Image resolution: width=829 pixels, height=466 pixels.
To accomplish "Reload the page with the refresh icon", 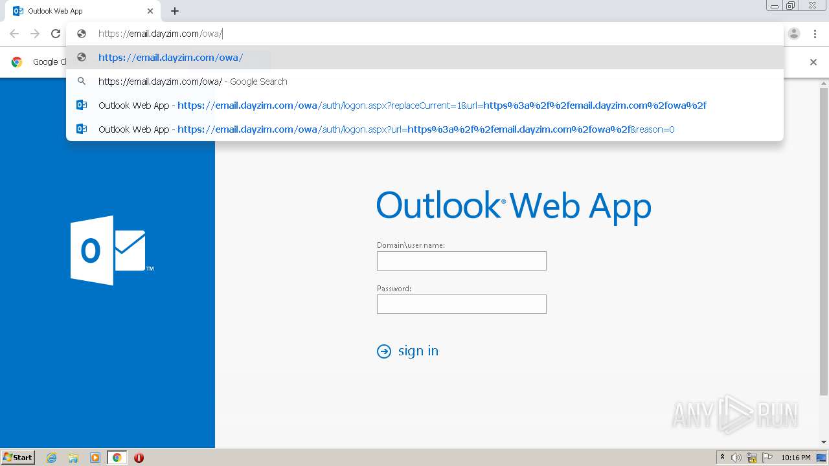I will (56, 34).
